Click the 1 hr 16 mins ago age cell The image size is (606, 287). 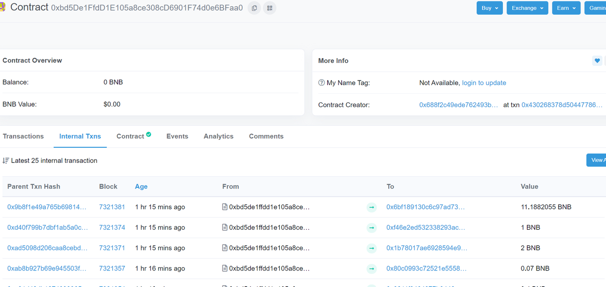(160, 269)
